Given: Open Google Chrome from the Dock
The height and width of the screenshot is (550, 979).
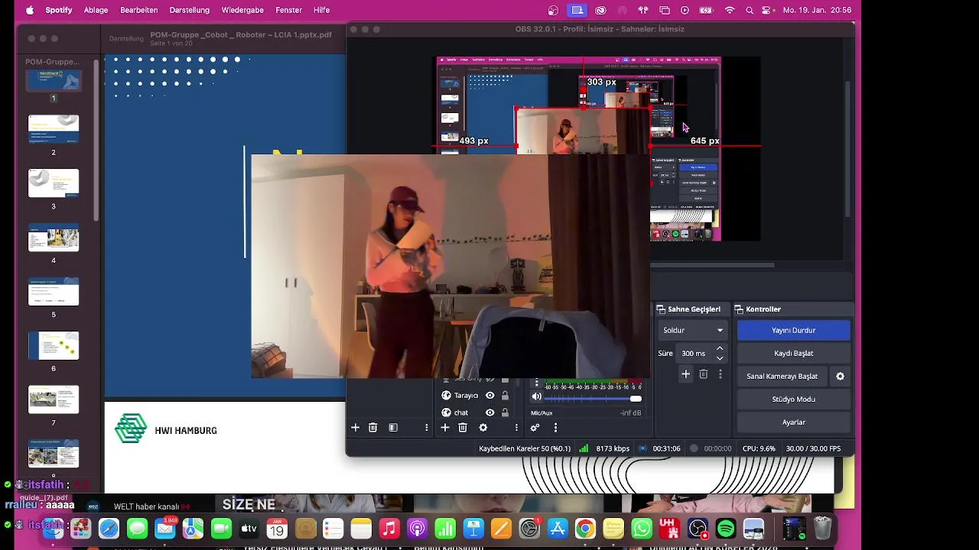Looking at the screenshot, I should (585, 528).
